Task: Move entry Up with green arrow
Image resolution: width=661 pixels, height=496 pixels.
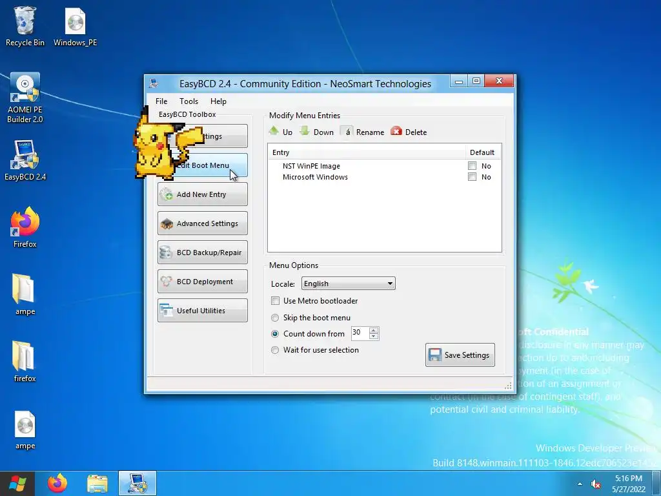Action: 281,132
